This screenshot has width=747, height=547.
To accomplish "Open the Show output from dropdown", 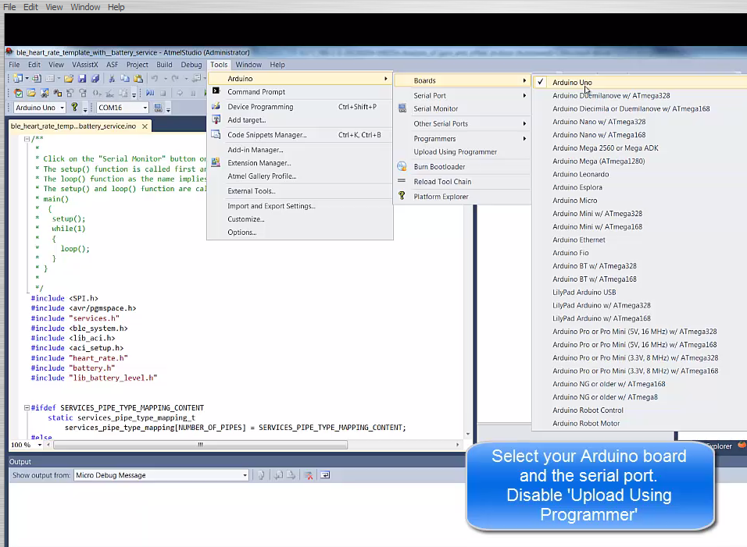I will (x=245, y=475).
